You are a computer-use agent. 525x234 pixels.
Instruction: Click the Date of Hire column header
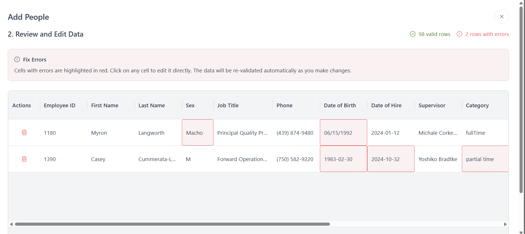pyautogui.click(x=386, y=106)
